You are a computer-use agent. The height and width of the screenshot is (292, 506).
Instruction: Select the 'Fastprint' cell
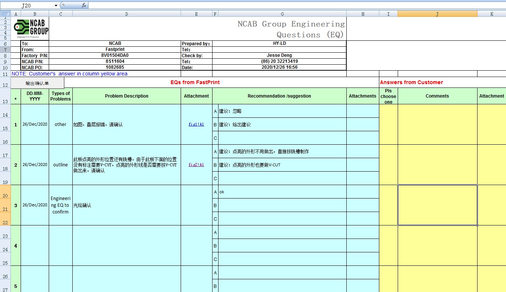pyautogui.click(x=115, y=49)
